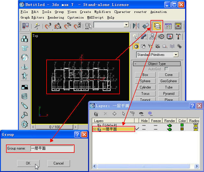This screenshot has width=204, height=172.
Task: Select the Helpers category icon
Action: (x=165, y=46)
